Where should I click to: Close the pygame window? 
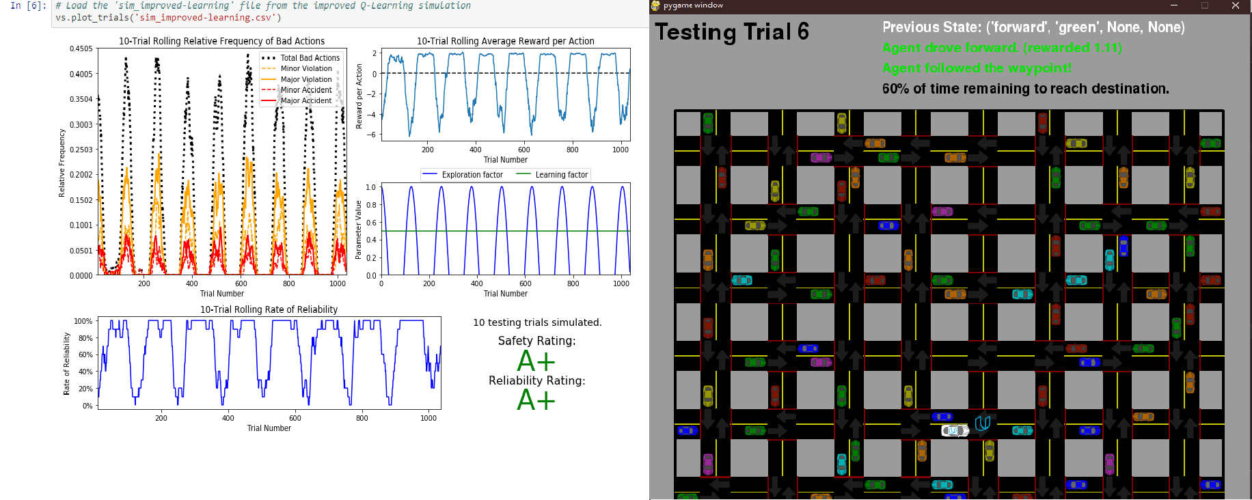[1236, 5]
